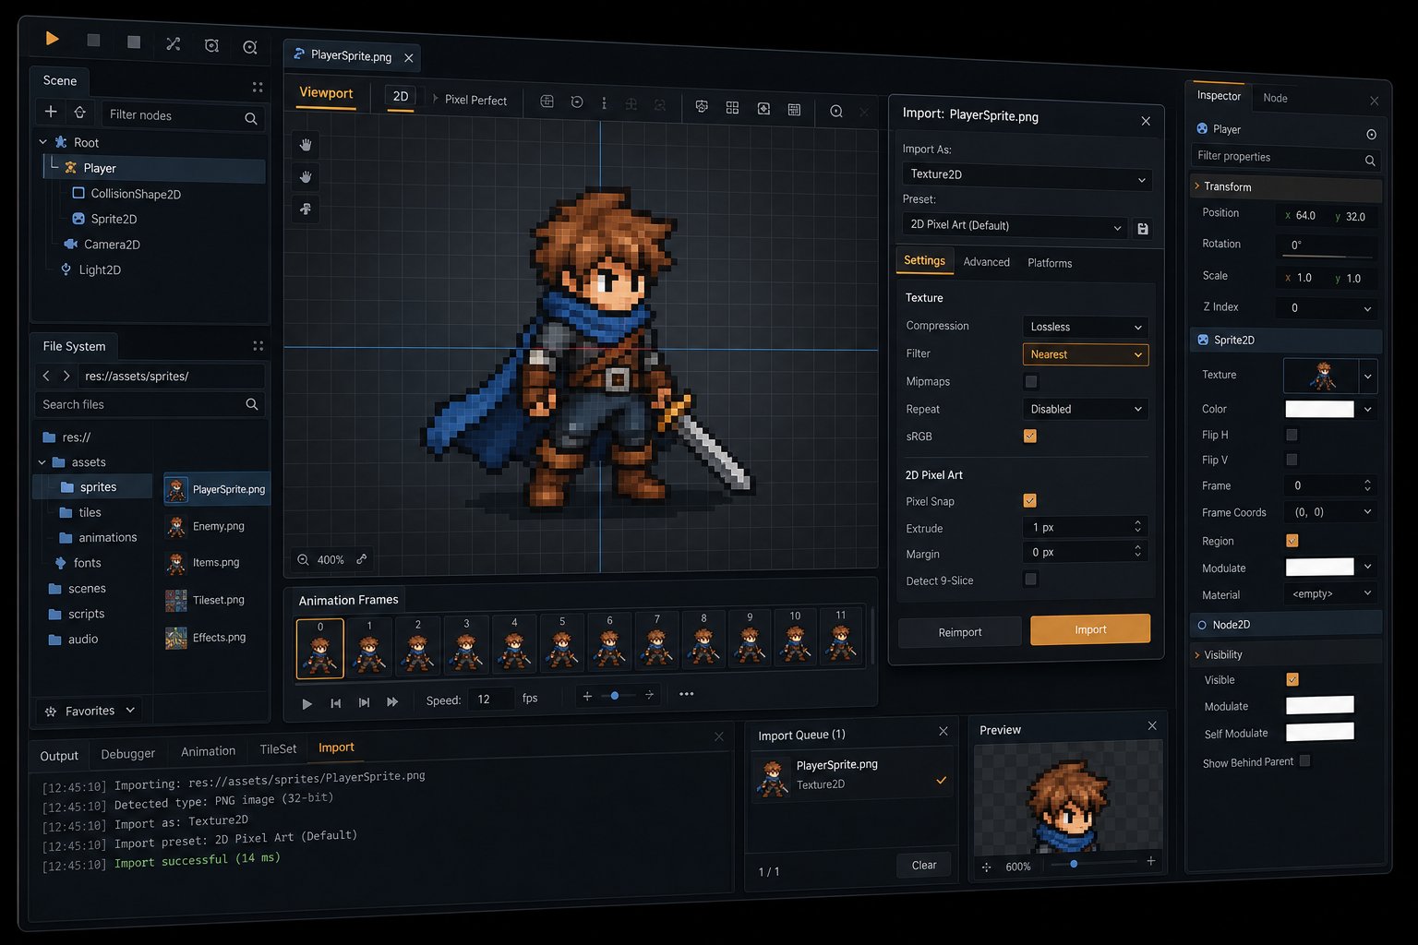Open the Filter Nearest dropdown
Image resolution: width=1418 pixels, height=945 pixels.
pos(1086,354)
